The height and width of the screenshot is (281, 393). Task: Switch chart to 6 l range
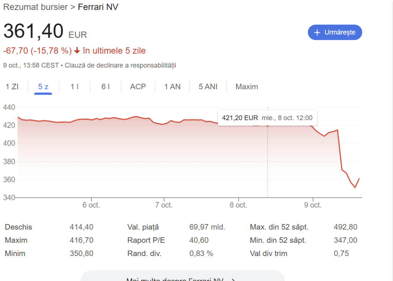coord(106,86)
